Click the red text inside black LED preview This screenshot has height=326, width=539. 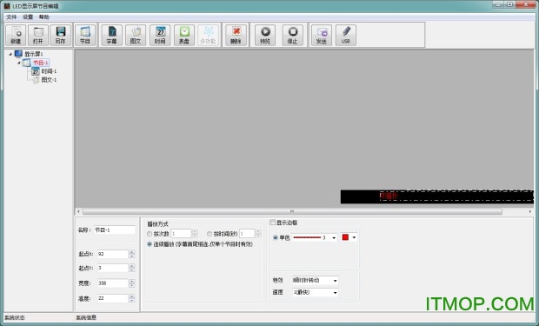point(389,196)
